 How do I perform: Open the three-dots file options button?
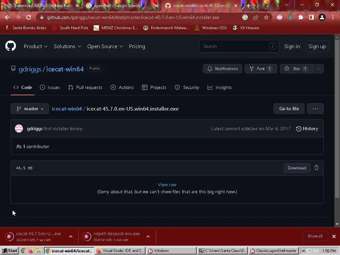(315, 109)
